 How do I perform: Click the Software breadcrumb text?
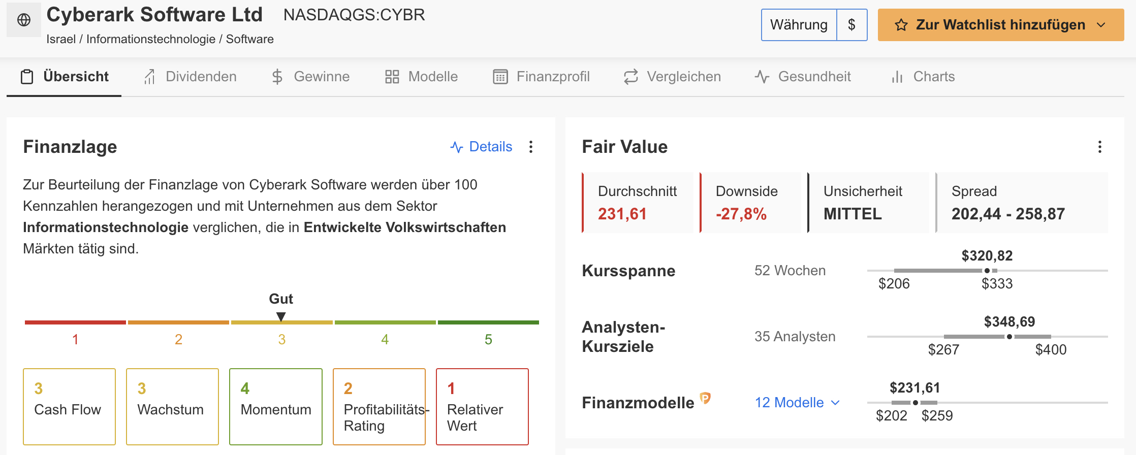pyautogui.click(x=249, y=39)
